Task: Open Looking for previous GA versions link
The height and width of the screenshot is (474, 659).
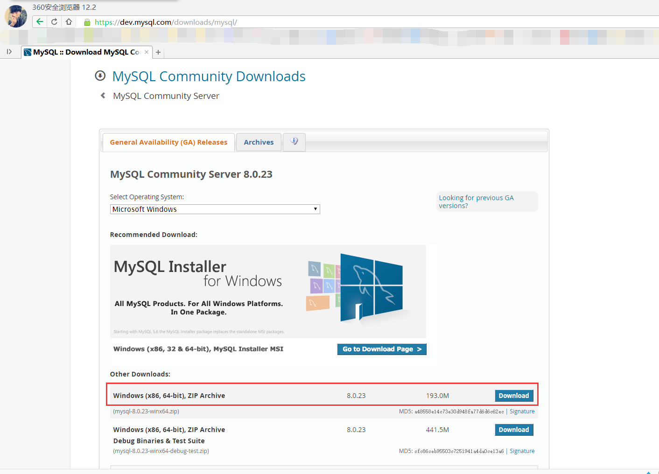Action: coord(476,202)
